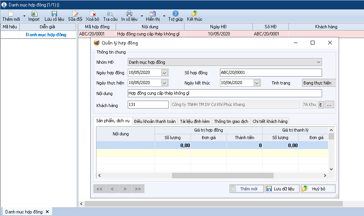The image size is (364, 216).
Task: Click the Số lượng 0,00 cell under Giá trị hợp đồng
Action: click(x=173, y=146)
